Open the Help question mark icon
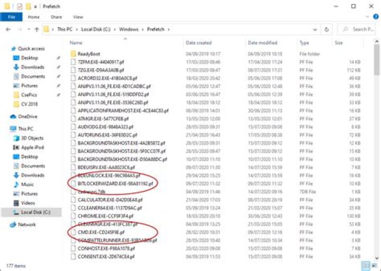This screenshot has height=271, width=381. 375,17
